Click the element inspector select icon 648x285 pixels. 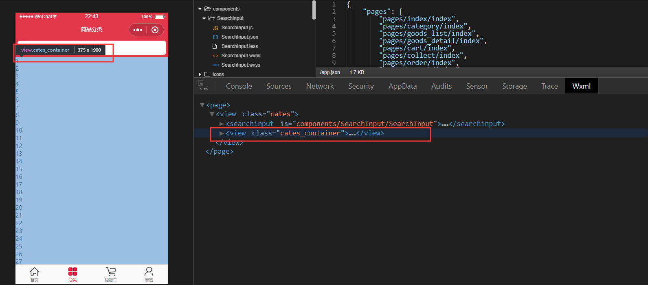202,85
